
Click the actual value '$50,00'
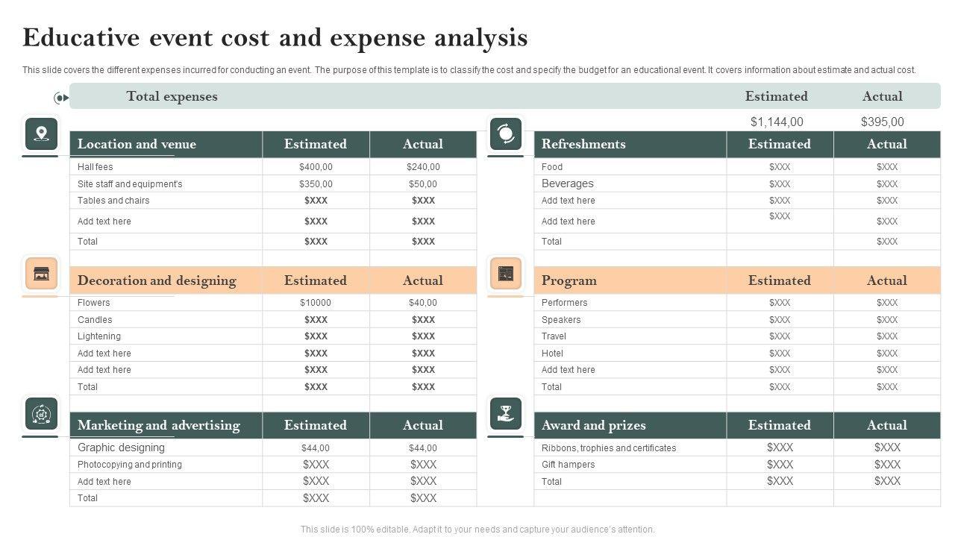tap(423, 183)
